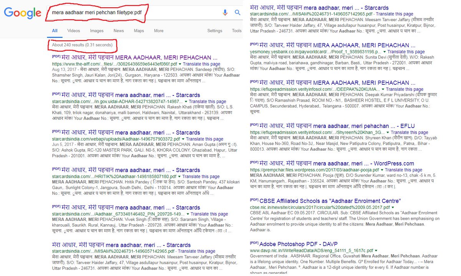Translate the in.gov.uidai-ADHAR Starcards result
The width and height of the screenshot is (461, 276).
coord(207,102)
